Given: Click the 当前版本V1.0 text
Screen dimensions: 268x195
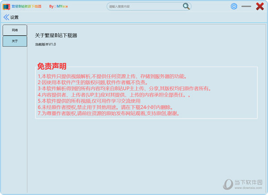Looking at the screenshot, I should tap(46, 44).
